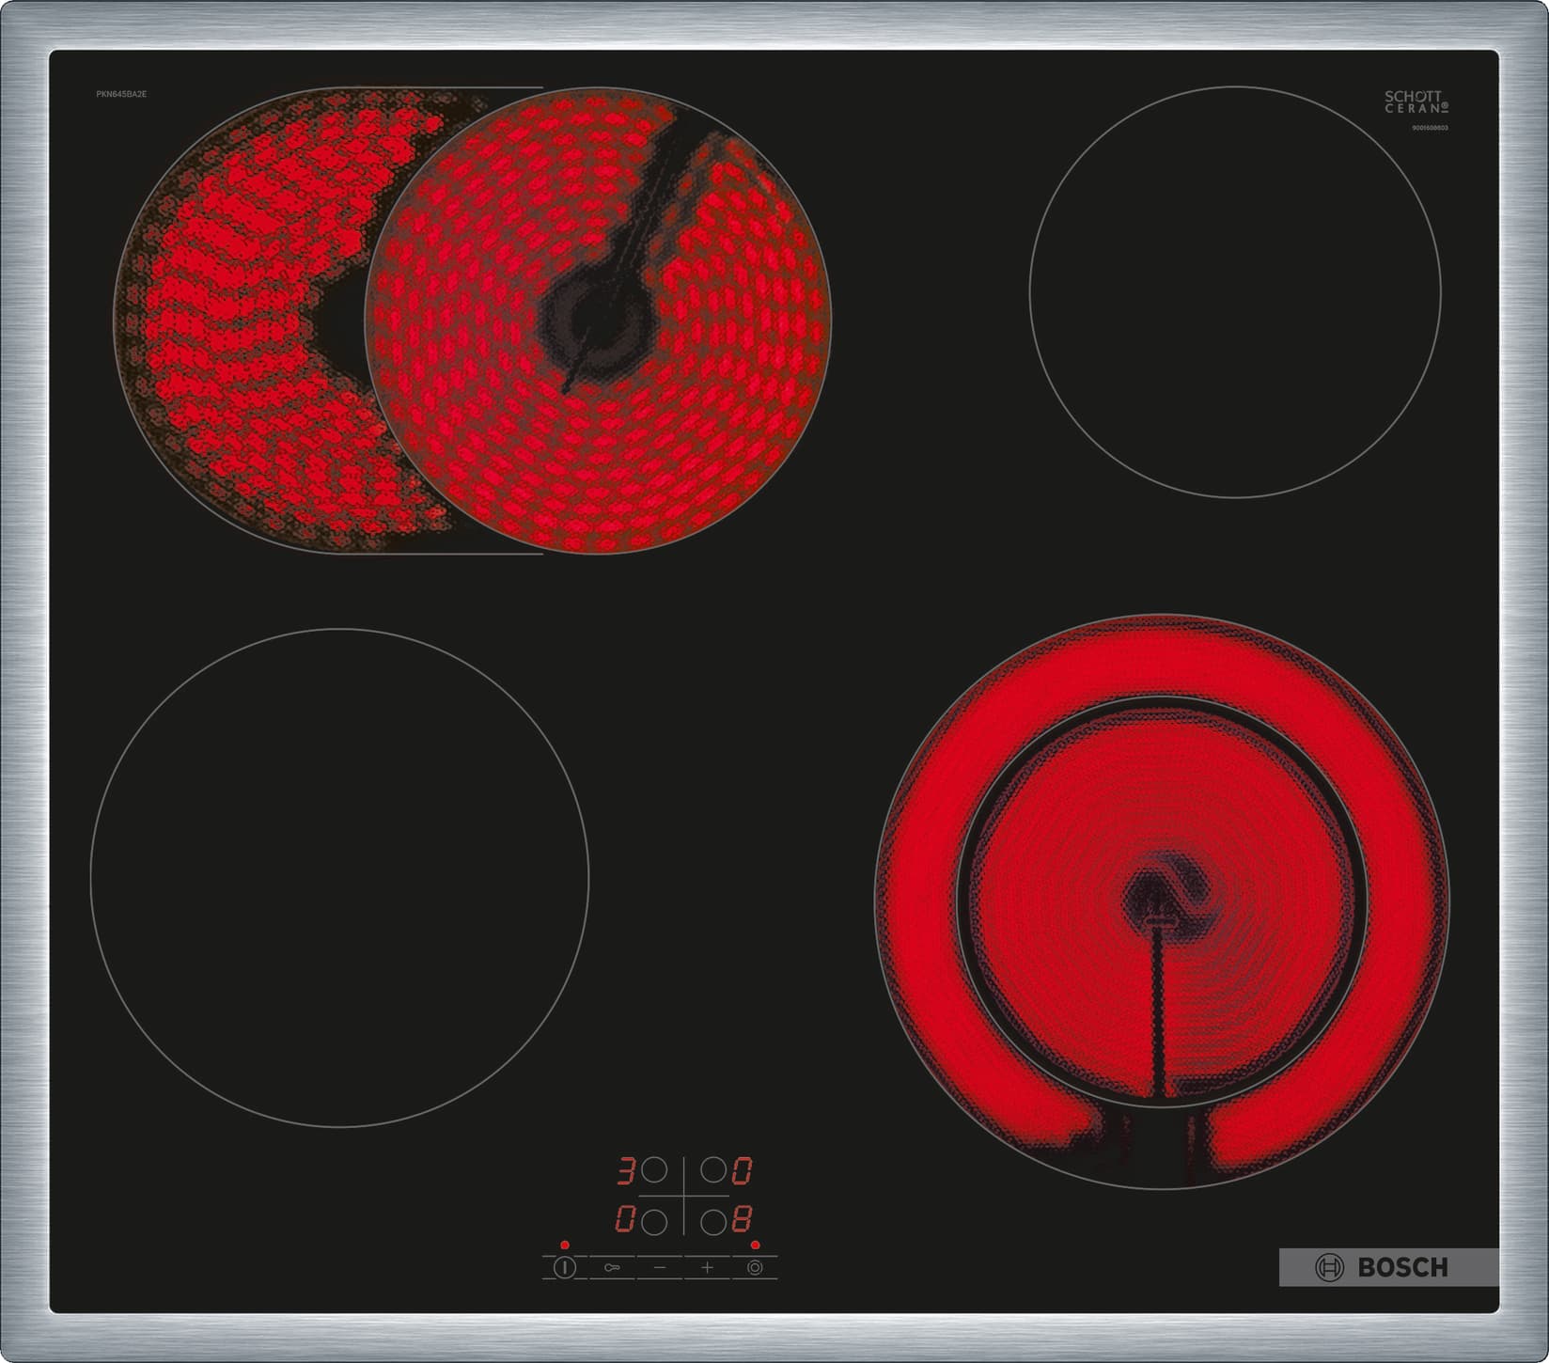Select the dual-circuit ring activation key
Screen dimensions: 1549x1363
(756, 1267)
